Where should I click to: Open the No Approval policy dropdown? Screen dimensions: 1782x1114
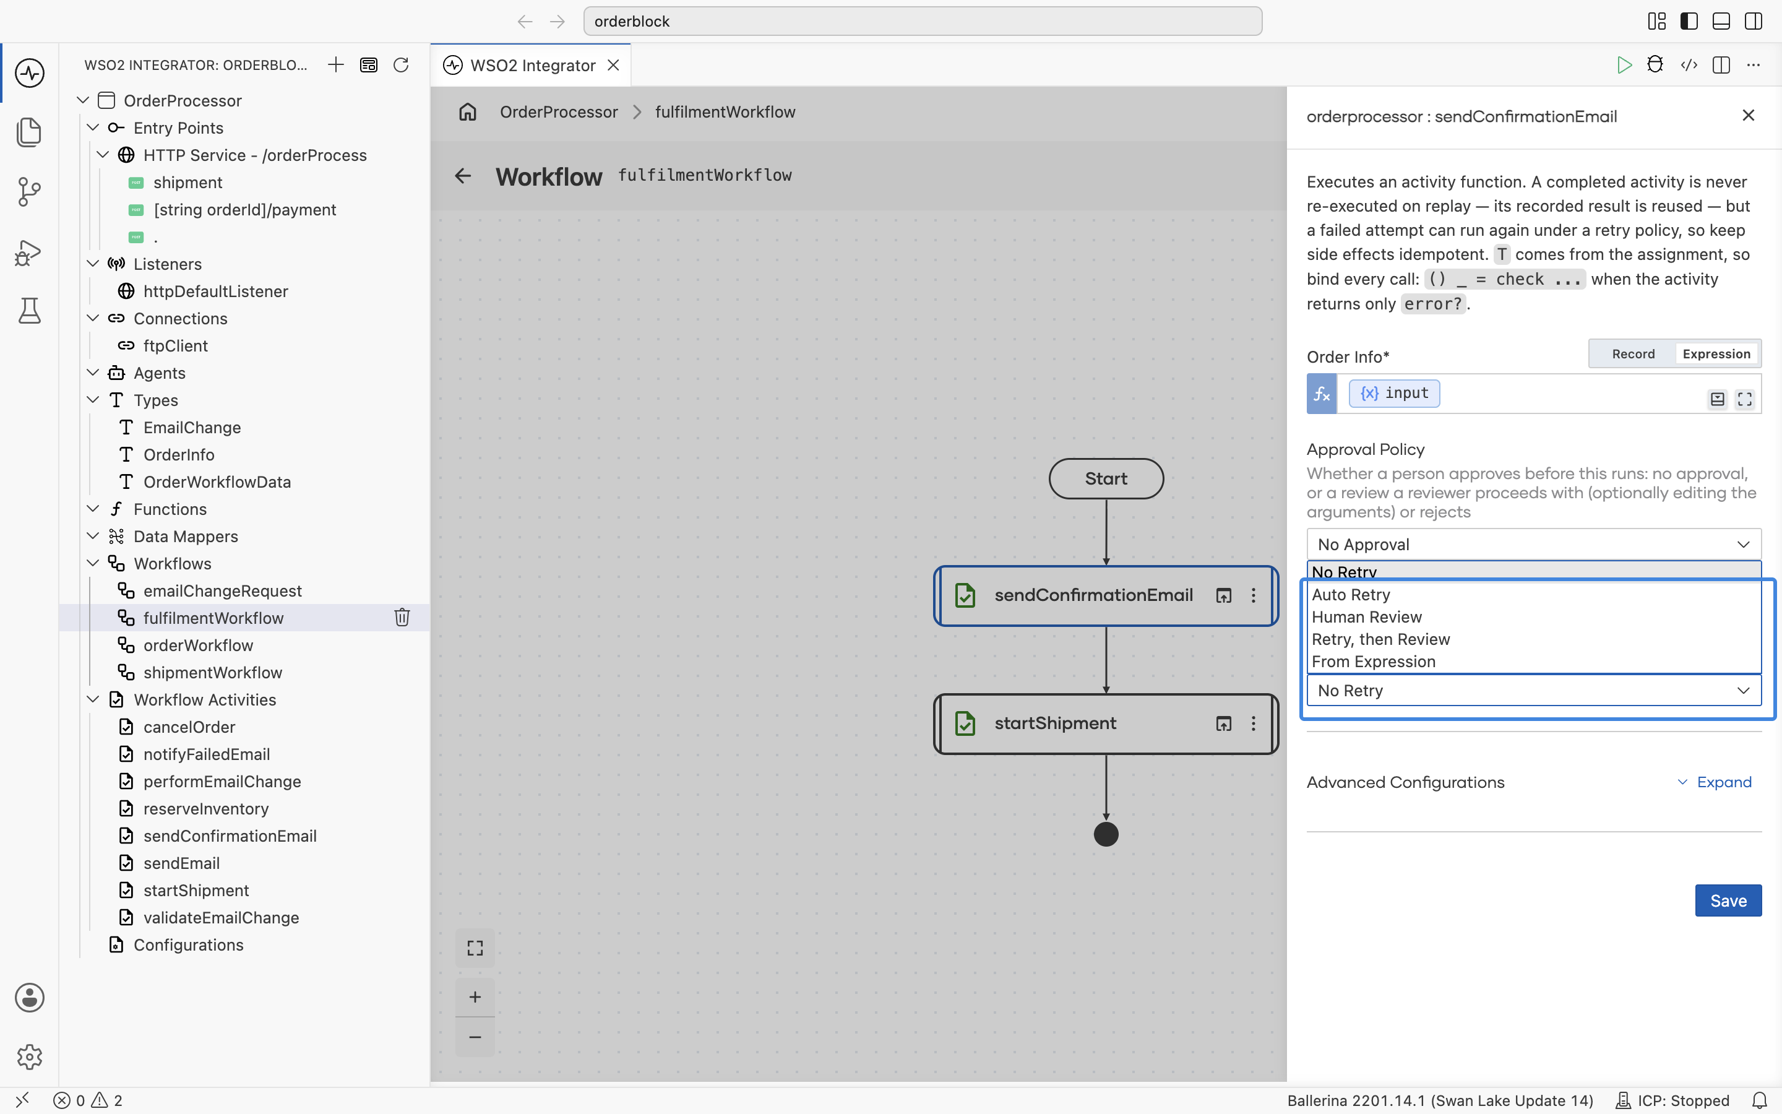pos(1533,545)
